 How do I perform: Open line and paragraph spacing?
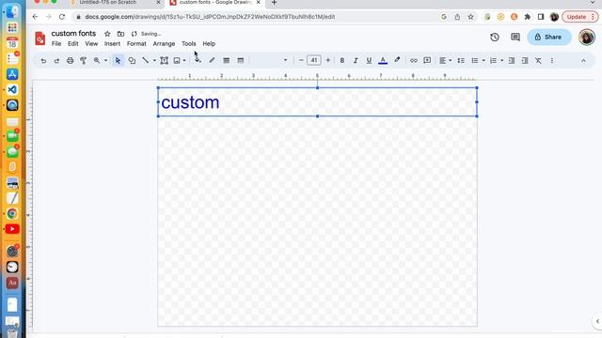pos(461,60)
